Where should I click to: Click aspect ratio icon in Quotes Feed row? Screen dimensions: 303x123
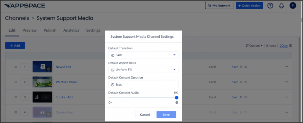coord(246,112)
